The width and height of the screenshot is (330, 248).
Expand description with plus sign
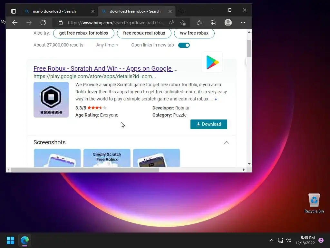click(x=216, y=99)
